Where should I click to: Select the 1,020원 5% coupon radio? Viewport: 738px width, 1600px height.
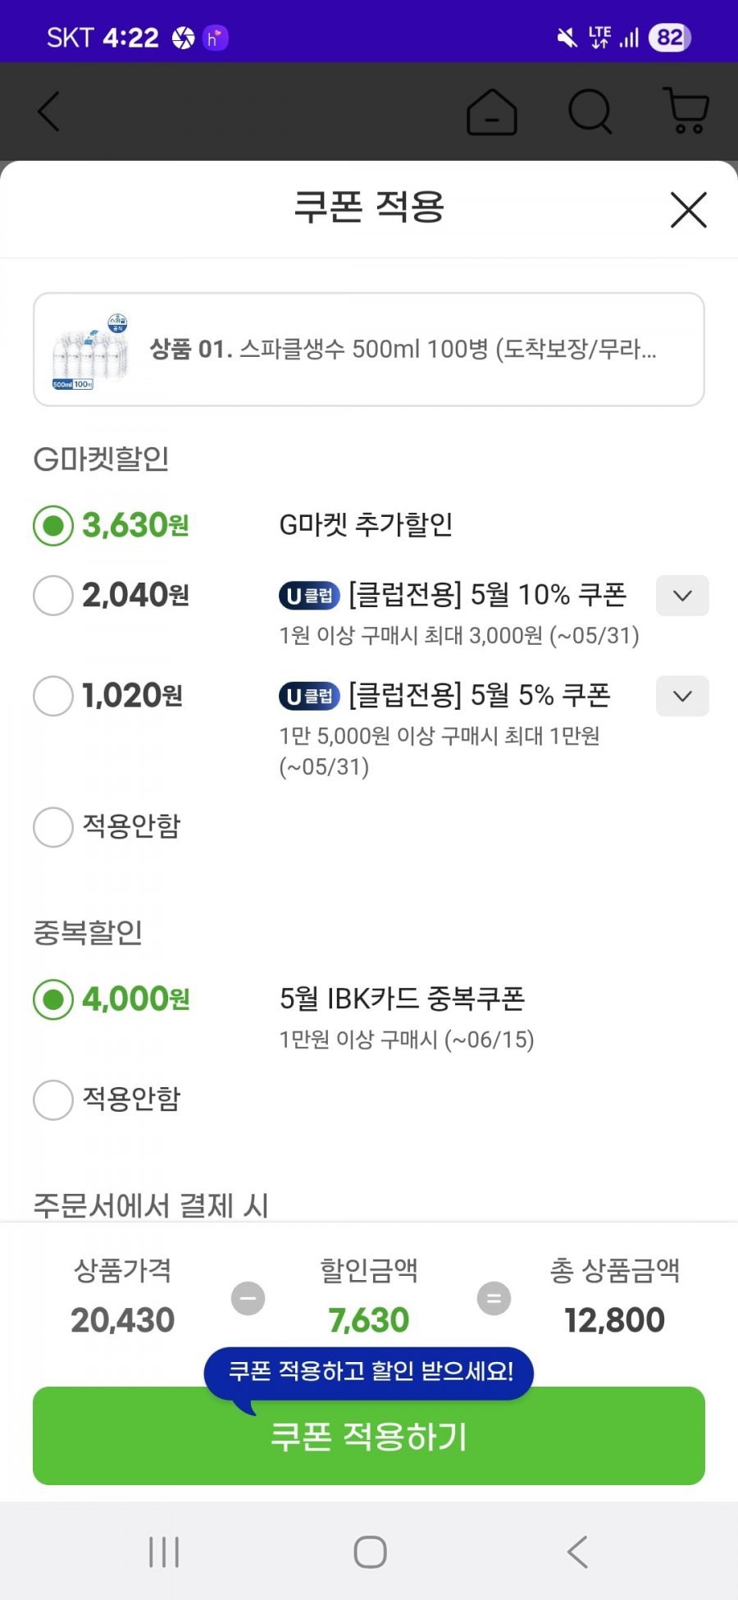click(53, 696)
